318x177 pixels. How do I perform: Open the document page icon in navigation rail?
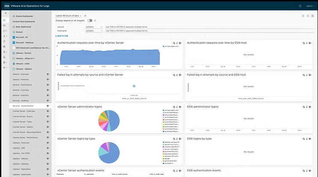tap(4, 42)
